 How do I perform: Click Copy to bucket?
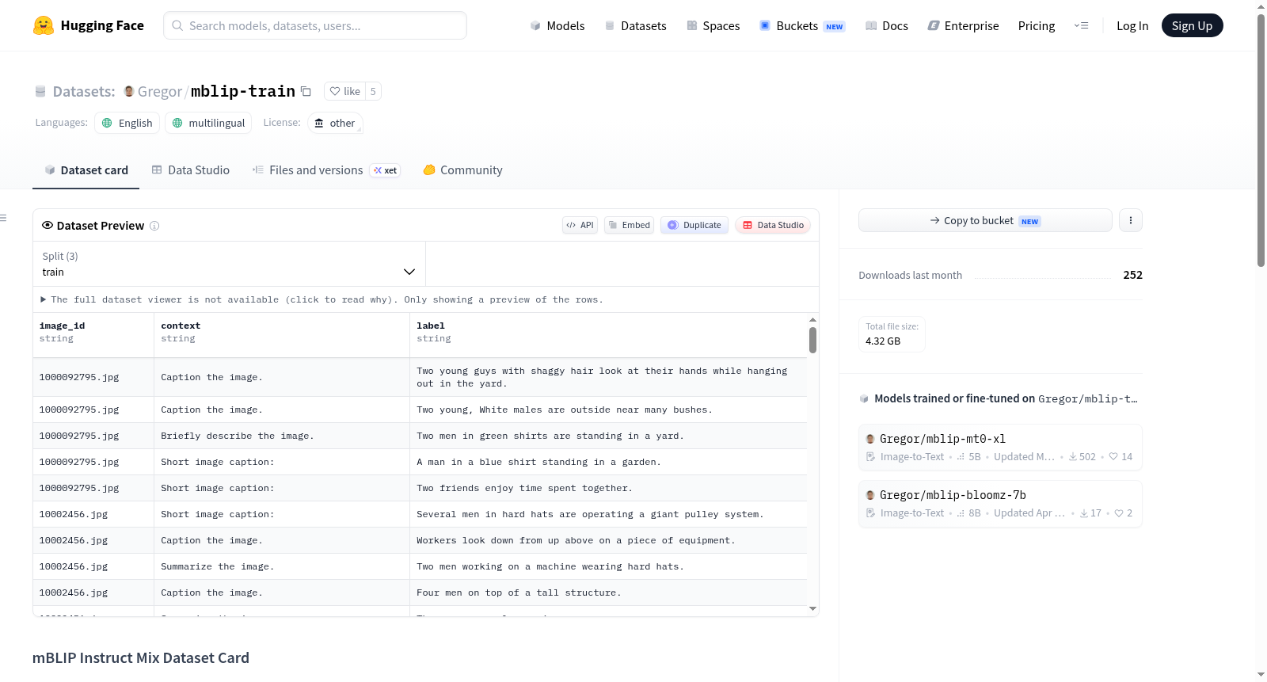[x=985, y=220]
